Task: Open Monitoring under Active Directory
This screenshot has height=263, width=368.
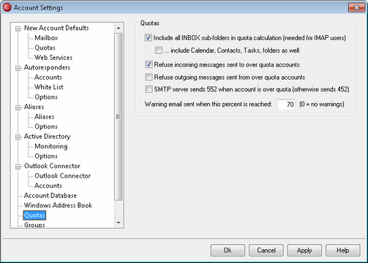Action: tap(51, 146)
